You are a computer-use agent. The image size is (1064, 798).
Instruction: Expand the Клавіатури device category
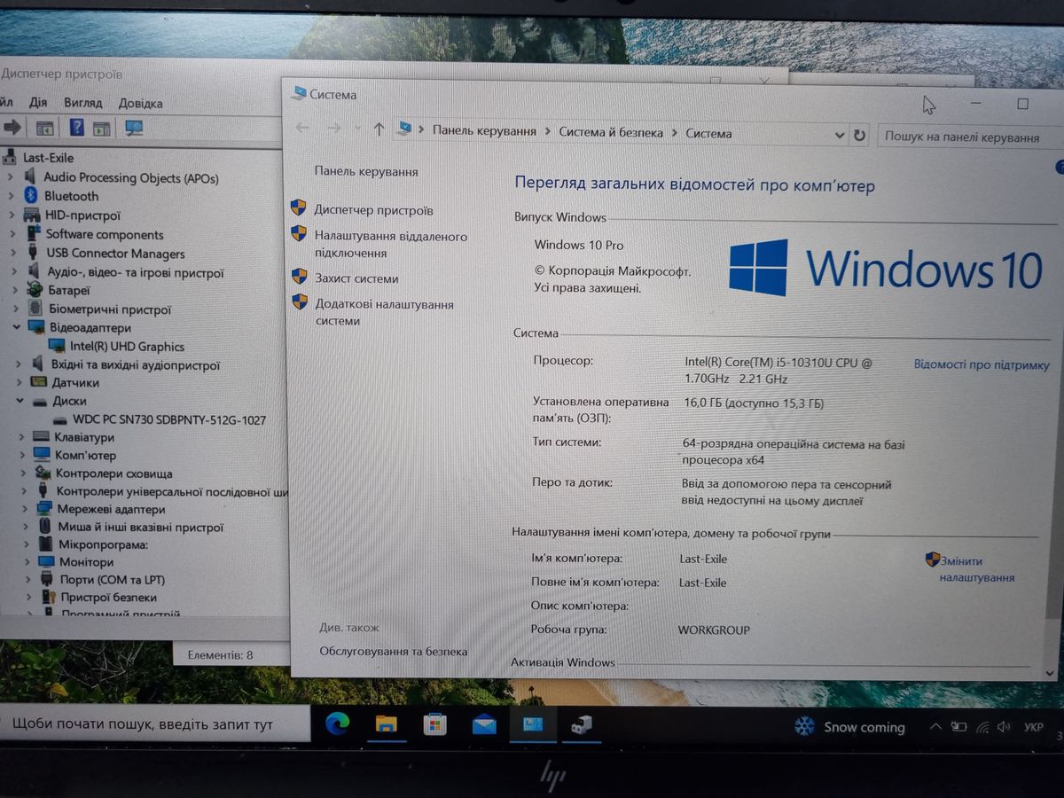[20, 437]
